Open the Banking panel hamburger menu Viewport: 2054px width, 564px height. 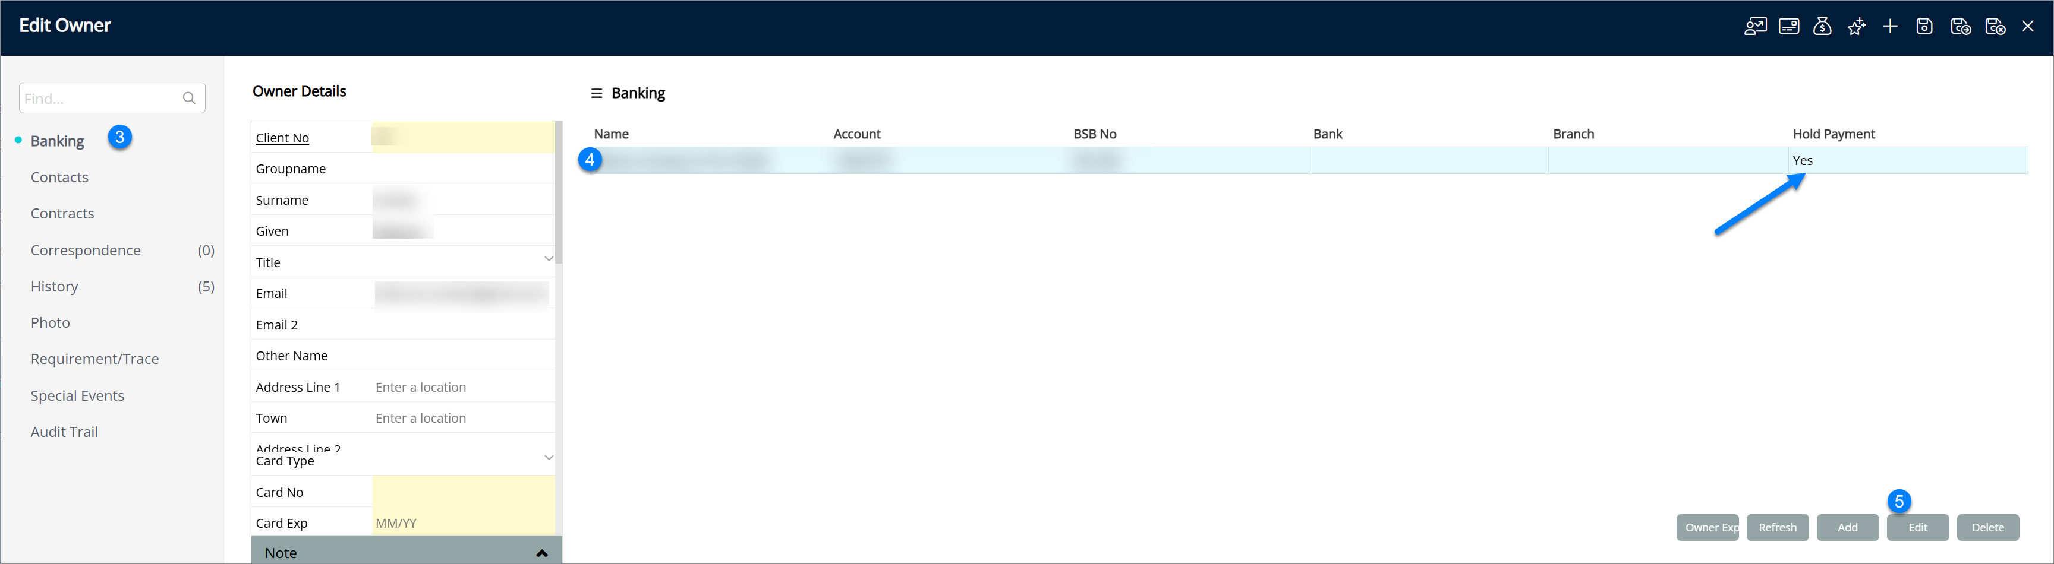click(596, 93)
